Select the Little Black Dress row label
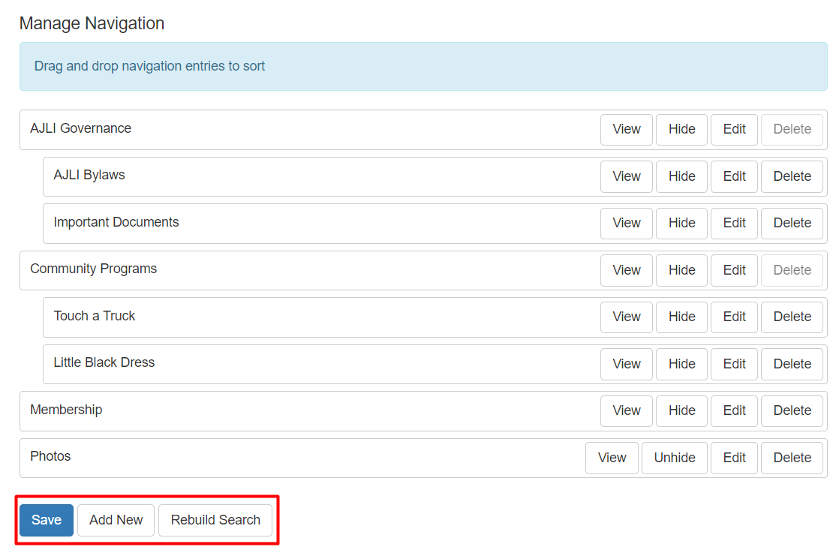 (104, 362)
